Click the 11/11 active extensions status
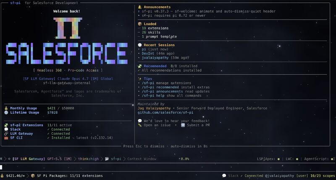The width and height of the screenshot is (336, 180). point(60,125)
